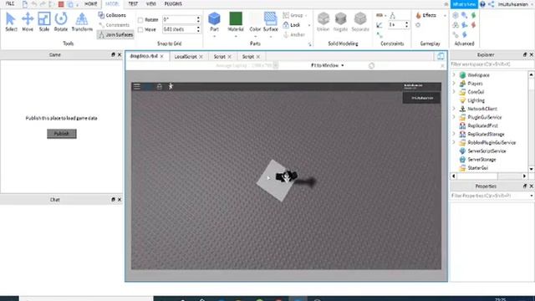Click the Explorer horizontal scrollbar
The width and height of the screenshot is (535, 301).
(x=488, y=176)
